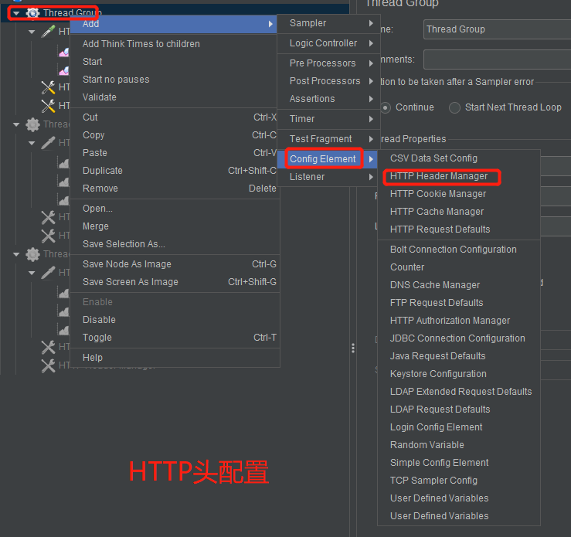Click the gear icon of the third disabled Thread Group
The image size is (571, 537).
[32, 254]
